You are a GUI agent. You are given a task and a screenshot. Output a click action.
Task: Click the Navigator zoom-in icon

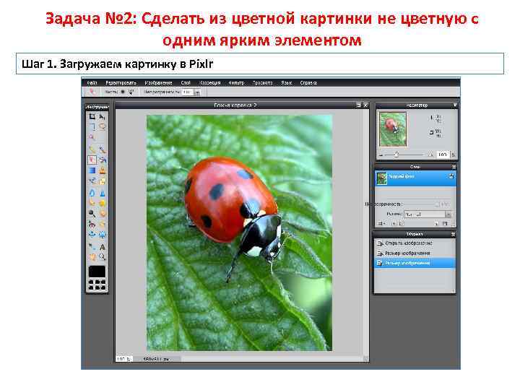[x=430, y=155]
